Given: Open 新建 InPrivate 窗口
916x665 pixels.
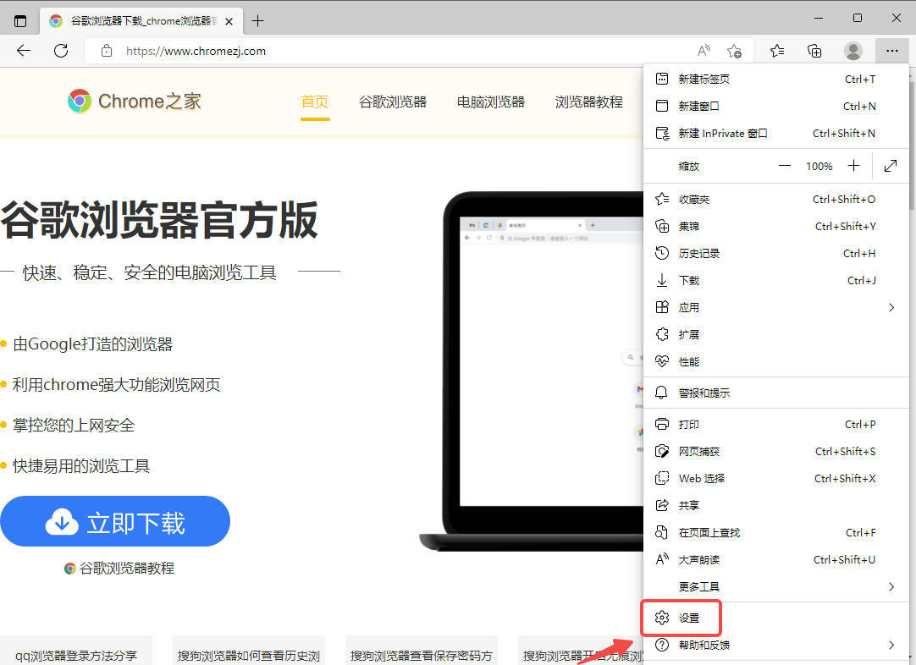Looking at the screenshot, I should pos(775,133).
